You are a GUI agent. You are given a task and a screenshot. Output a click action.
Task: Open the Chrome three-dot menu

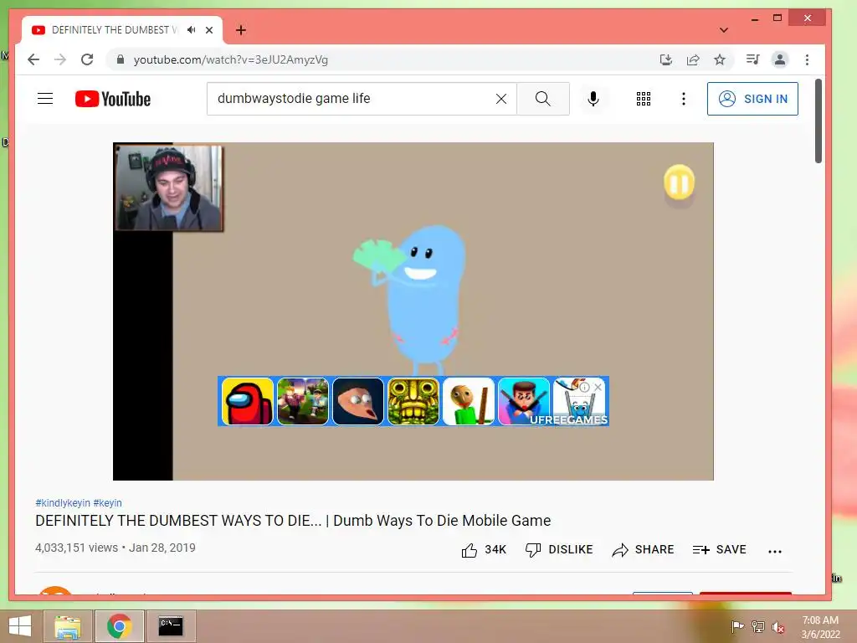(808, 59)
